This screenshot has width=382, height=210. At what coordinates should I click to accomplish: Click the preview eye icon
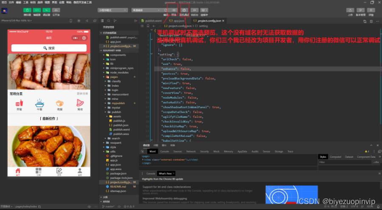coord(174,10)
